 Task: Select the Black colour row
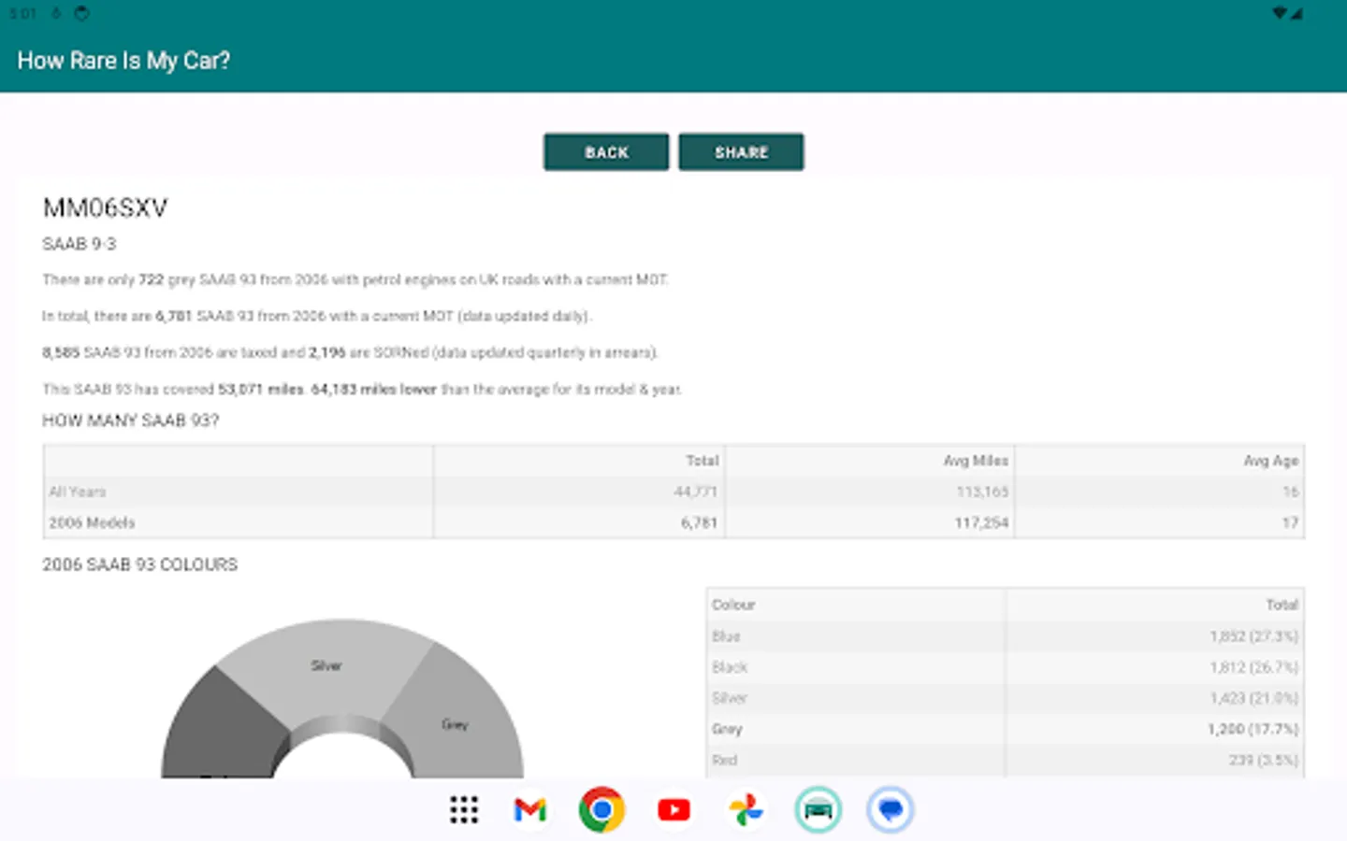(x=1004, y=667)
